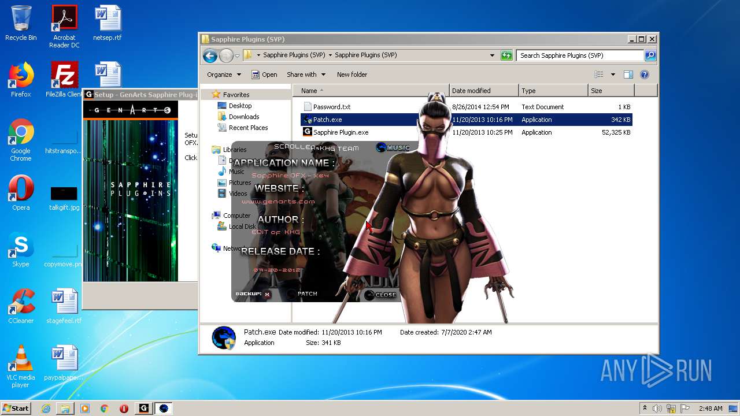Change the file view icon
Image resolution: width=740 pixels, height=416 pixels.
click(x=599, y=75)
